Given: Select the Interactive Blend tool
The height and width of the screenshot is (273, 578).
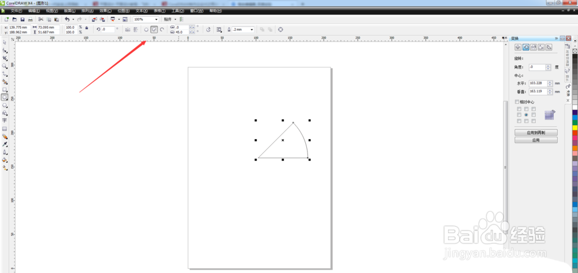Looking at the screenshot, I should tap(5, 136).
